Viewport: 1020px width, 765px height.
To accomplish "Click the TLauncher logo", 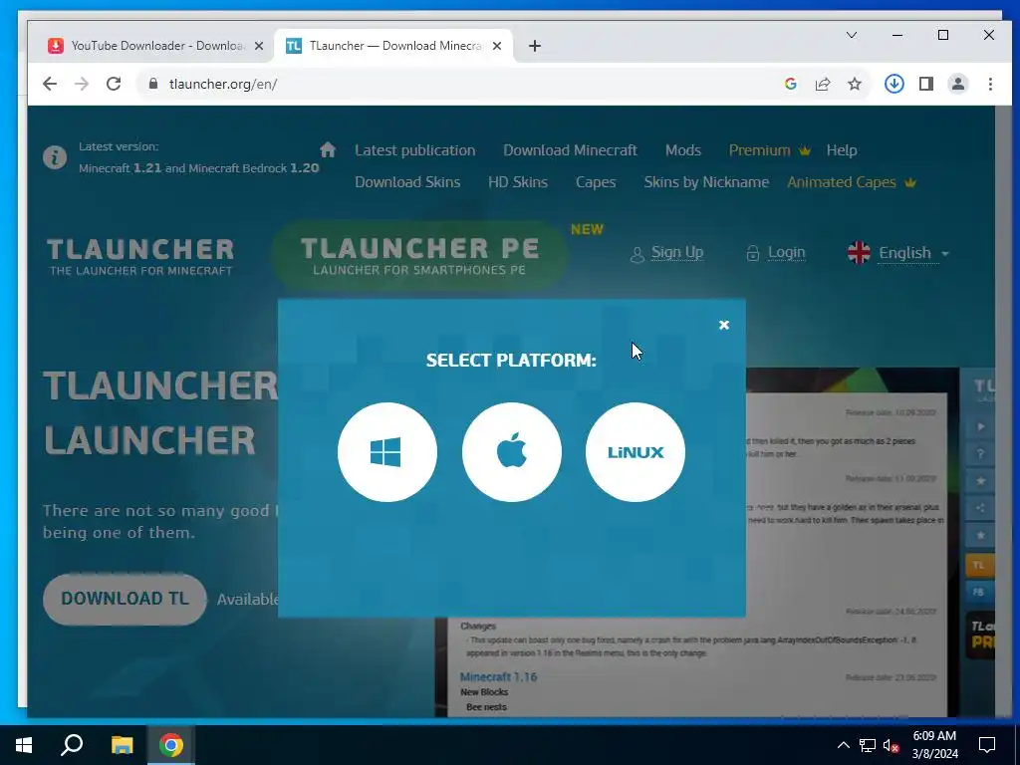I will (140, 256).
